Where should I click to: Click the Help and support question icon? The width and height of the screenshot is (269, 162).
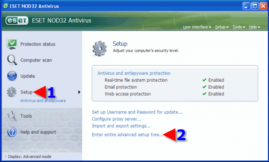point(12,132)
